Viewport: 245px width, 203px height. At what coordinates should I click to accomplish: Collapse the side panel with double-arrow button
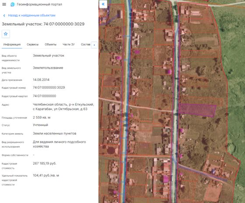[x=103, y=4]
